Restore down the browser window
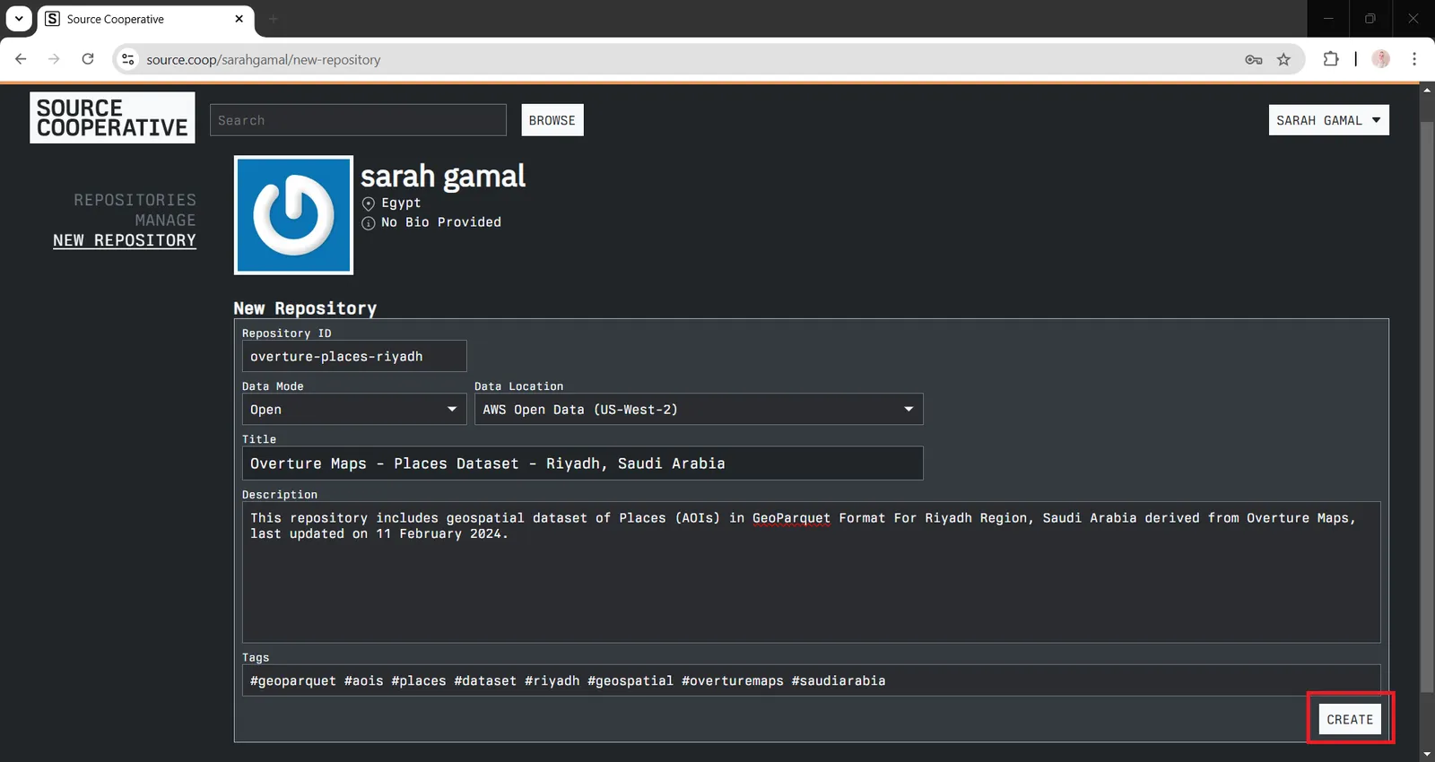This screenshot has width=1435, height=762. (1370, 18)
